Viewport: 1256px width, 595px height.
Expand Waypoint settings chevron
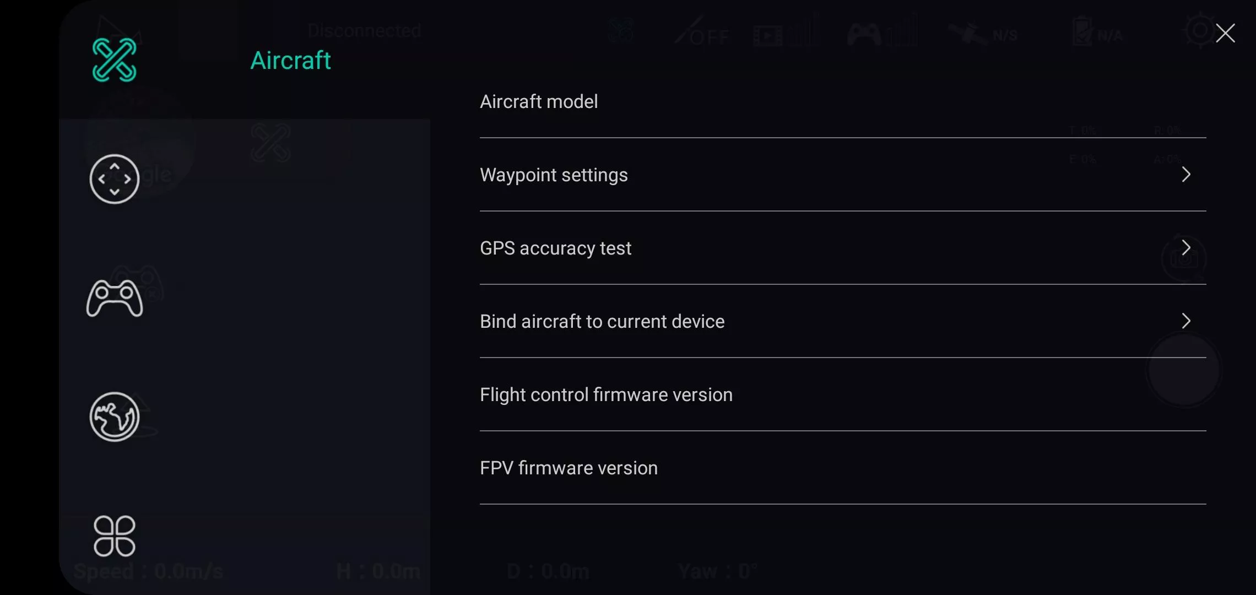click(x=1186, y=175)
